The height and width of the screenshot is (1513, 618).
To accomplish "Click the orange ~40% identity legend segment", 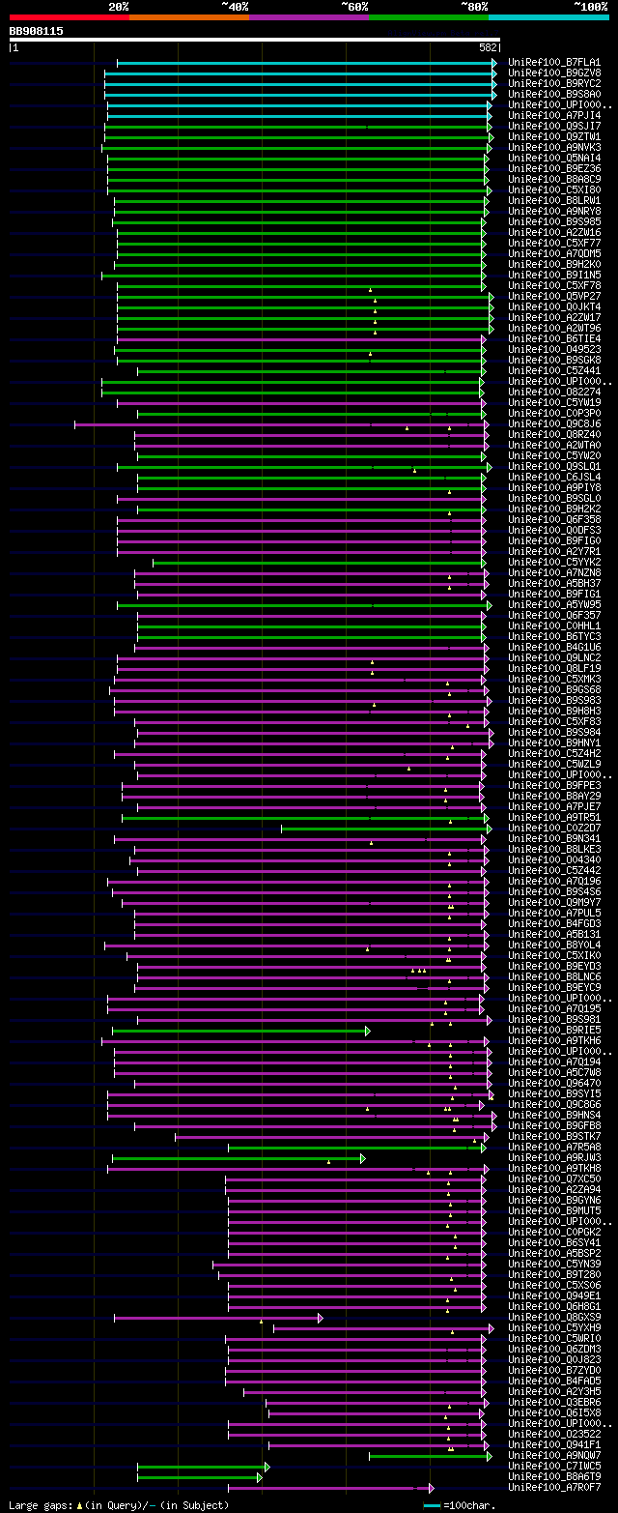I will pos(188,17).
